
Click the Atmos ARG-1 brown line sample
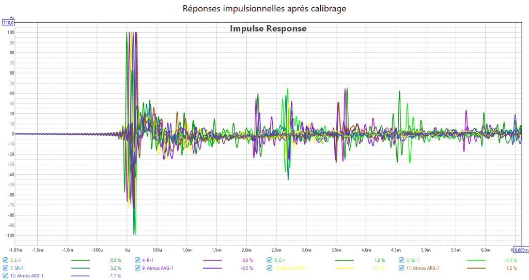[476, 268]
